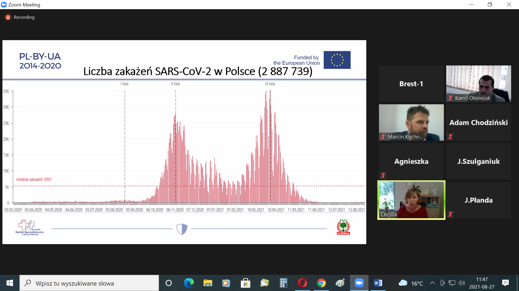
Task: Open Windows Start menu
Action: [x=10, y=283]
